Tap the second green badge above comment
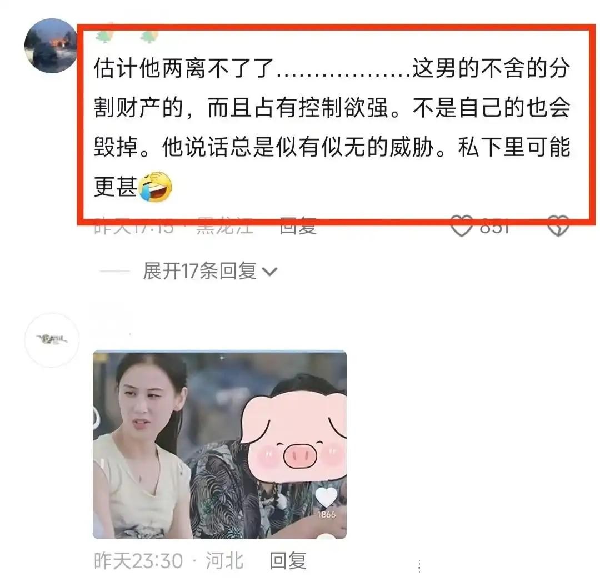Viewport: 600px width, 587px height. point(149,36)
